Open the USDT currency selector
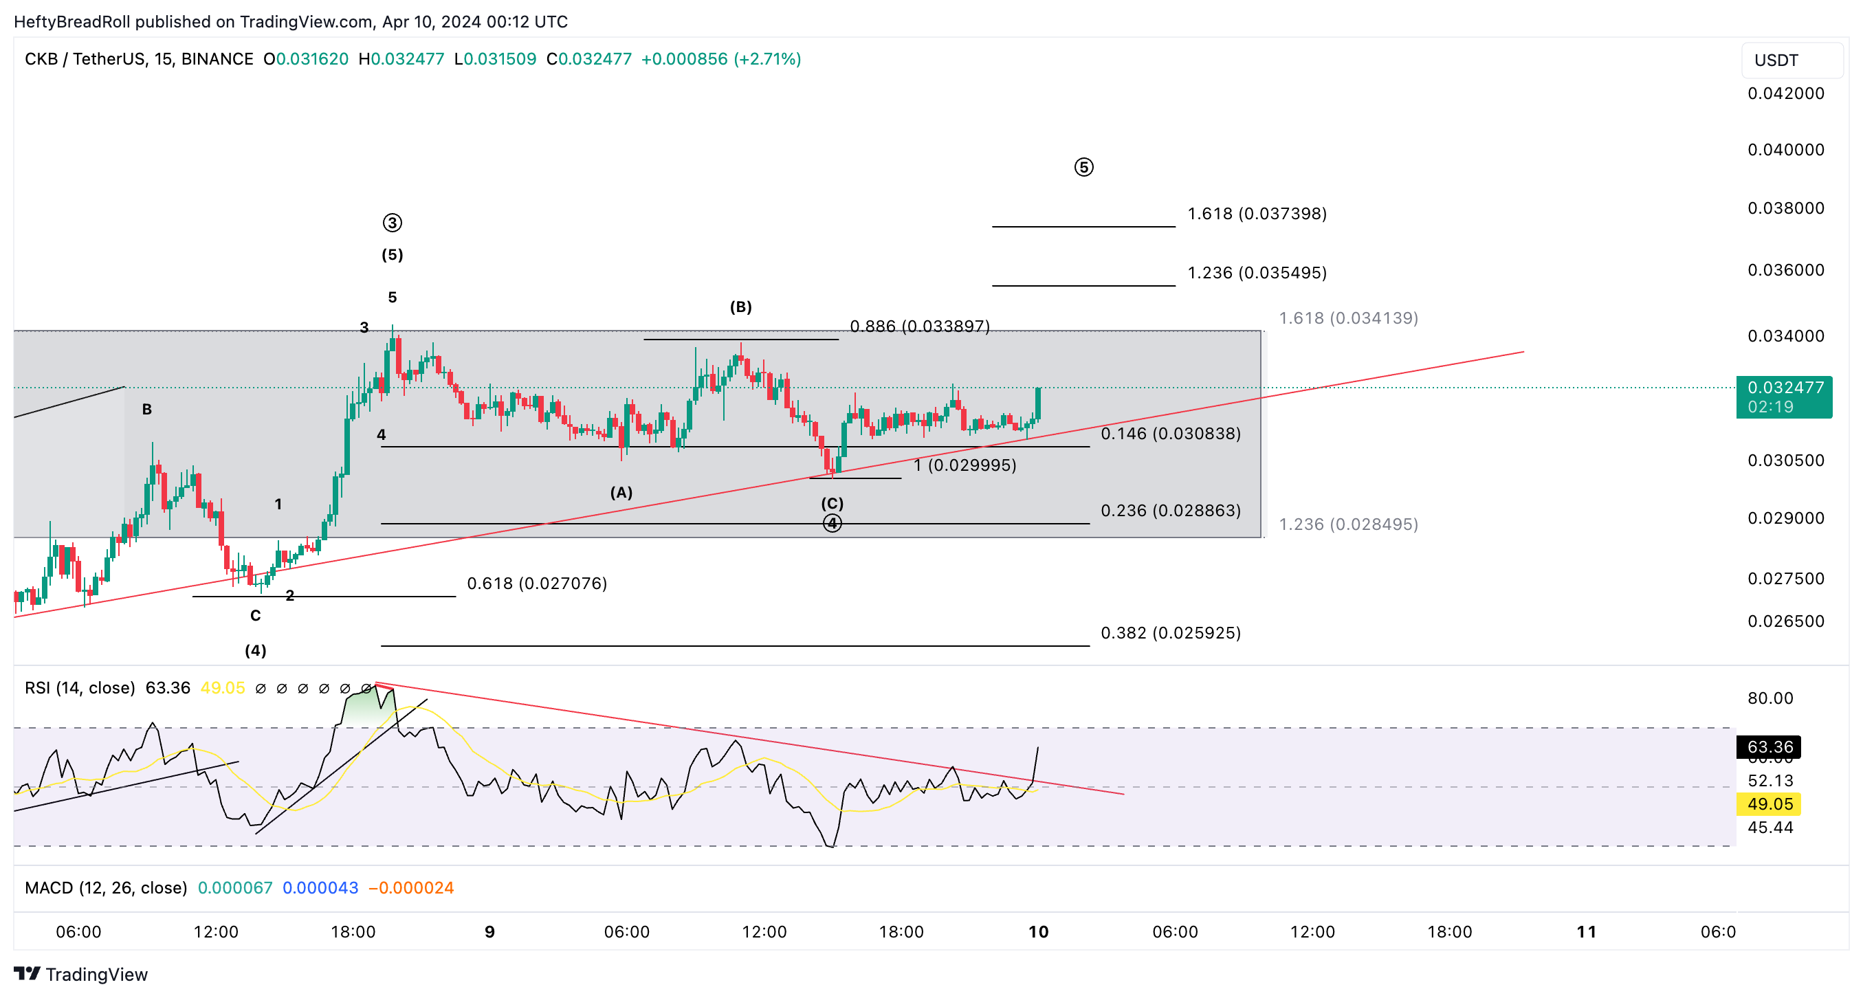Screen dimensions: 1863x998 click(1792, 60)
